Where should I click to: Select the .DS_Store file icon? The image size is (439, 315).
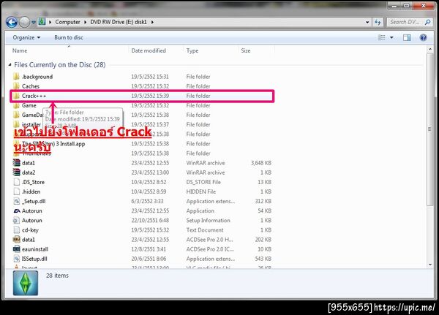tap(17, 182)
